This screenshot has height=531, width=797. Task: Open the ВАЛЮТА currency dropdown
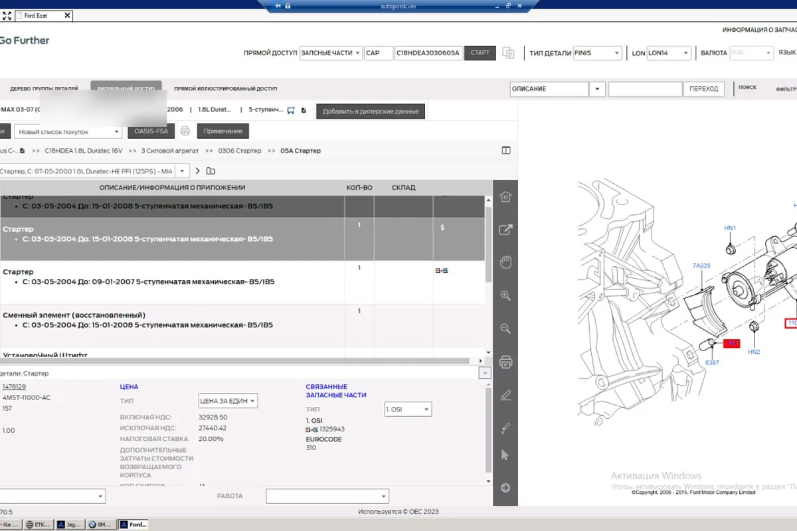click(752, 53)
